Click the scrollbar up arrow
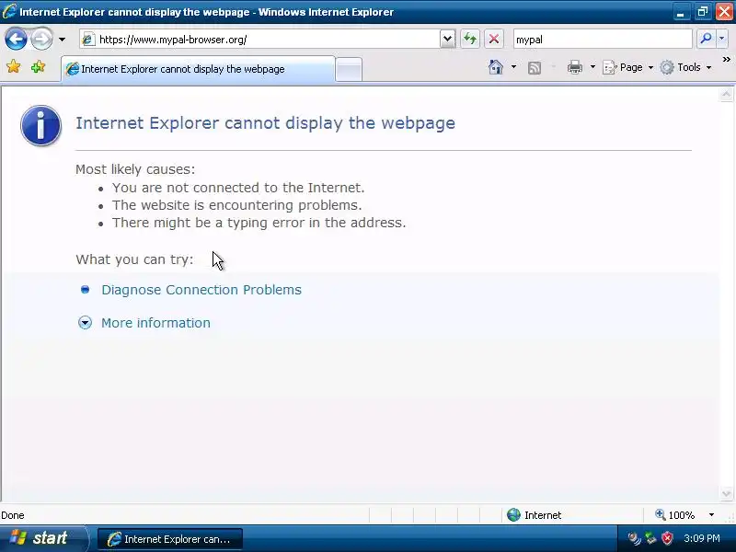The width and height of the screenshot is (736, 552). coord(726,95)
